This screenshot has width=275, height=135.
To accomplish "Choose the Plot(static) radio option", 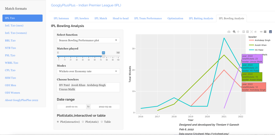I will [x=83, y=122].
